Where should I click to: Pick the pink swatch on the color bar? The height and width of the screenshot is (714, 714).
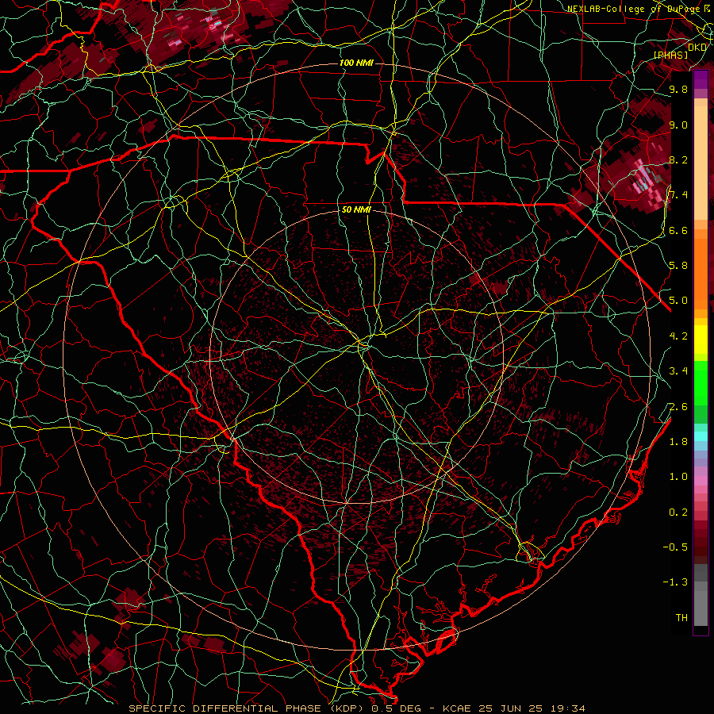(x=701, y=481)
